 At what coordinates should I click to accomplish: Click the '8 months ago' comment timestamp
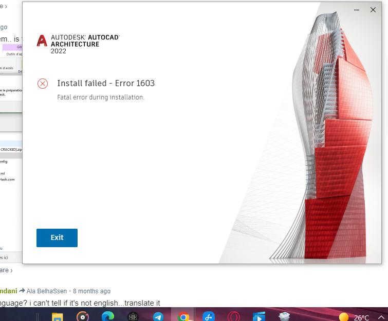click(x=92, y=291)
